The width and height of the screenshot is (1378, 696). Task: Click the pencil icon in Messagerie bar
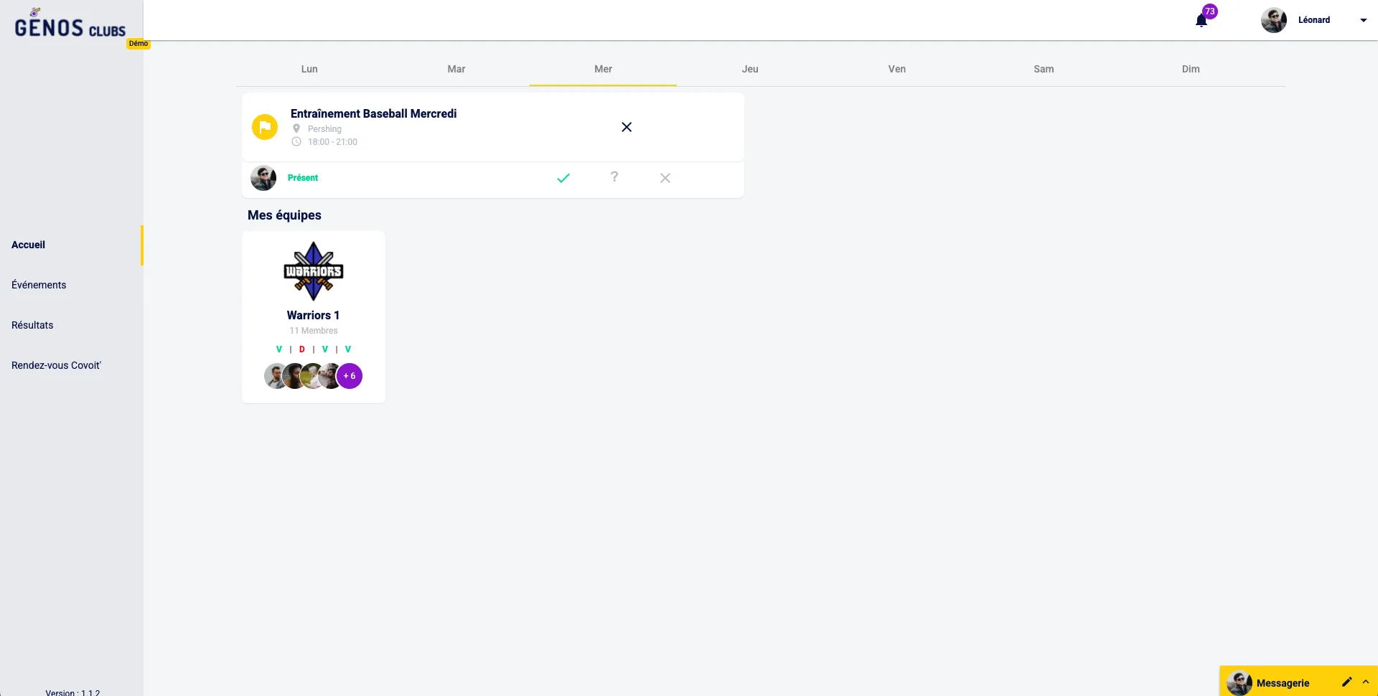1346,682
